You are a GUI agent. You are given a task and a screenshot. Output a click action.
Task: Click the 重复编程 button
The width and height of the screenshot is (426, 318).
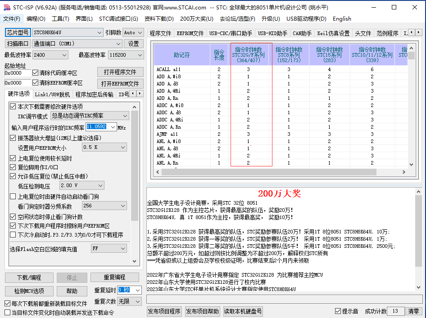(115, 278)
